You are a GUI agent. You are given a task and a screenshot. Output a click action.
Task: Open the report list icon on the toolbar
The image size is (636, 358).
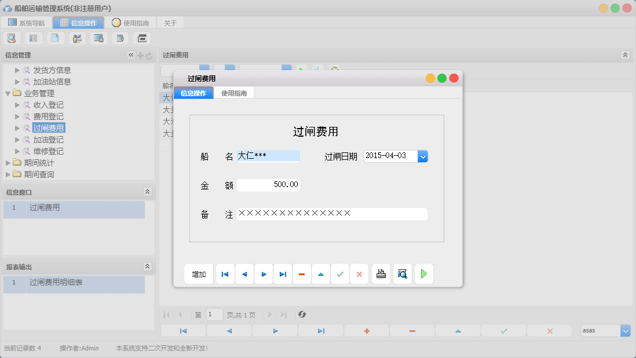click(33, 38)
